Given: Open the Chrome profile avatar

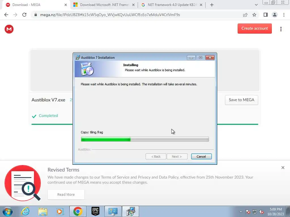Looking at the screenshot, I should click(x=275, y=15).
